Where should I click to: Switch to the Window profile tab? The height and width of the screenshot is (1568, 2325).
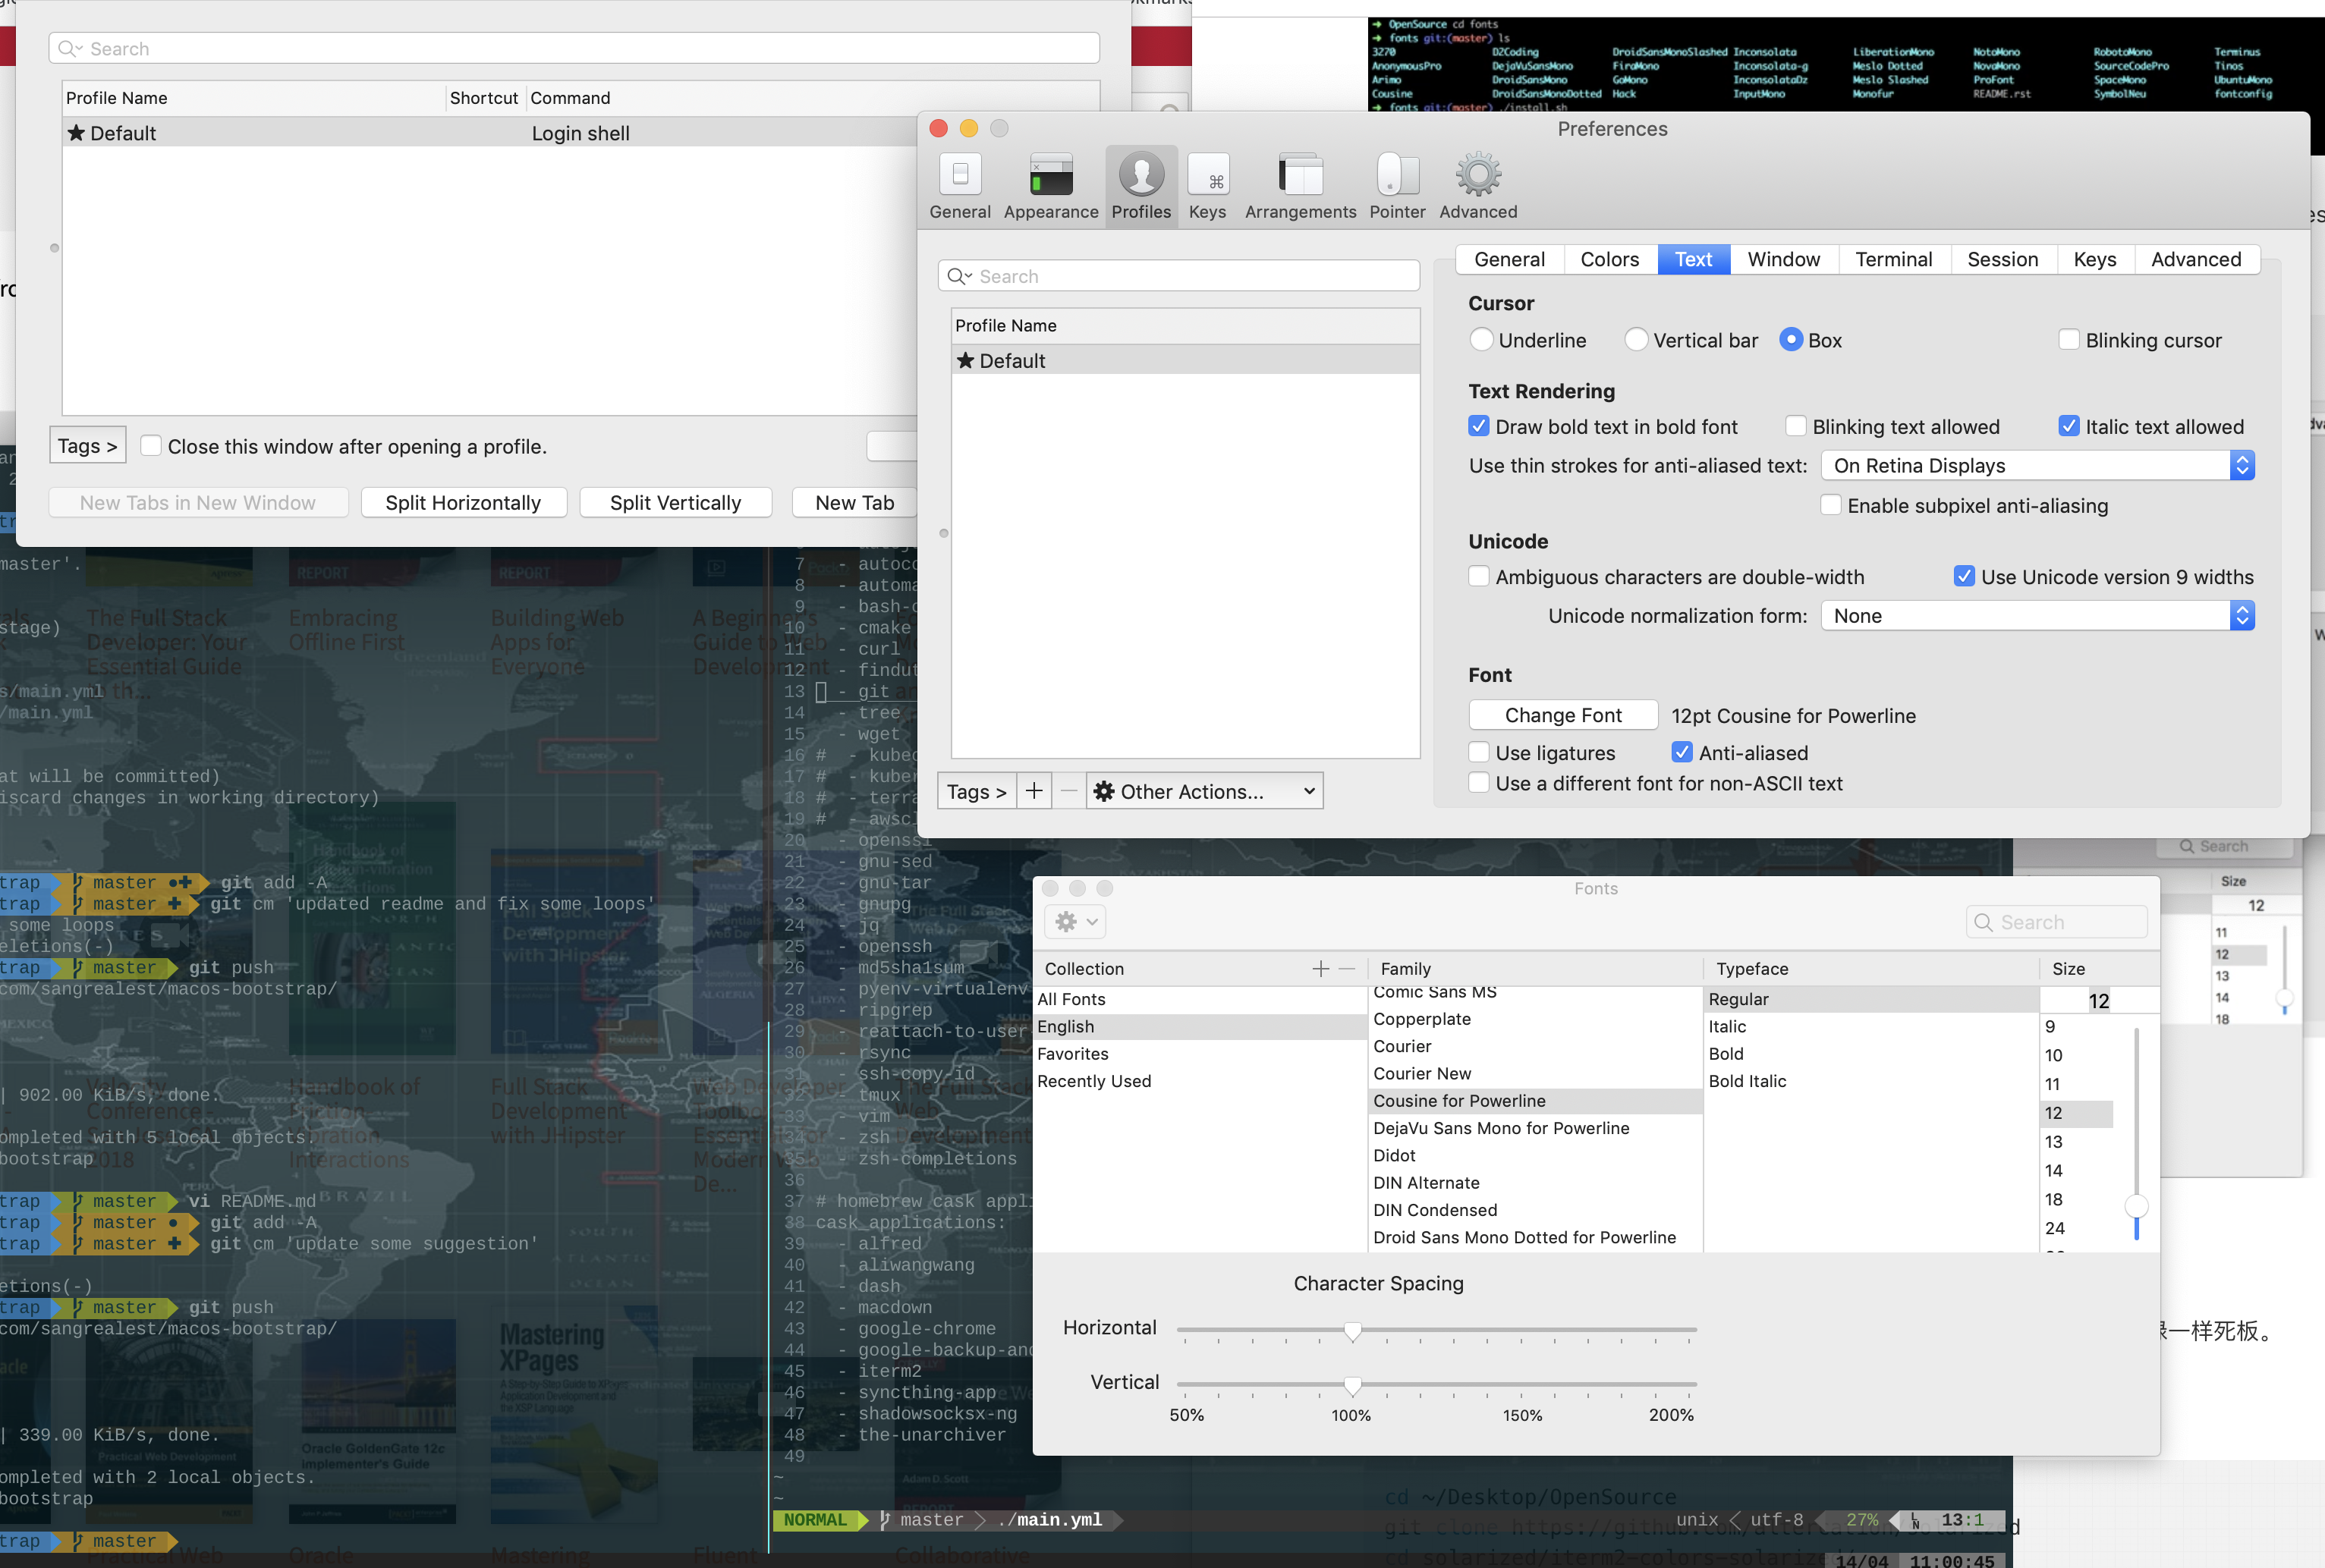[1783, 260]
